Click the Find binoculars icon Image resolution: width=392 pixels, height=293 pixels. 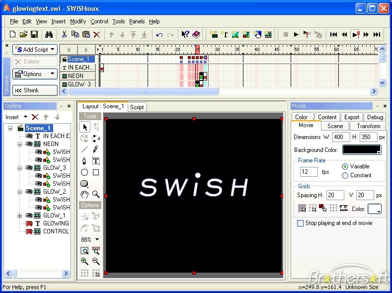point(49,34)
